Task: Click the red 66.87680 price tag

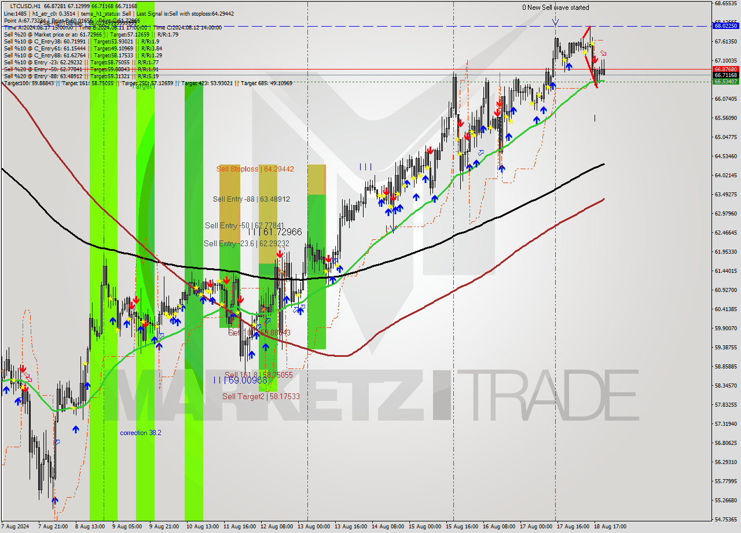Action: click(x=725, y=69)
